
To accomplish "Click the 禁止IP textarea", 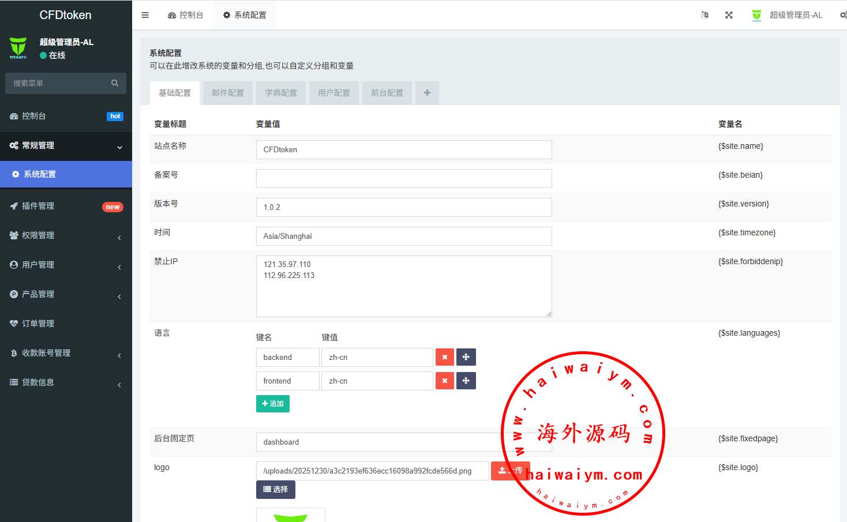I will click(x=403, y=286).
